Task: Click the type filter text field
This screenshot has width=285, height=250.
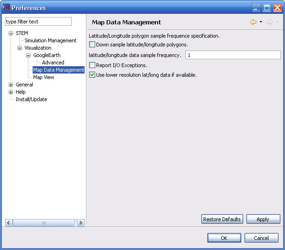Action: [x=38, y=22]
